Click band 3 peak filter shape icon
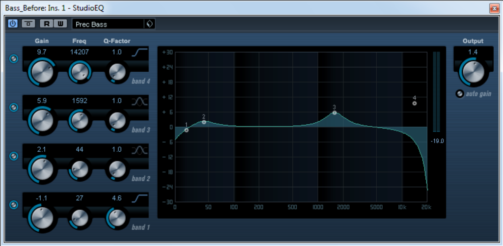This screenshot has height=246, width=503. (x=140, y=102)
